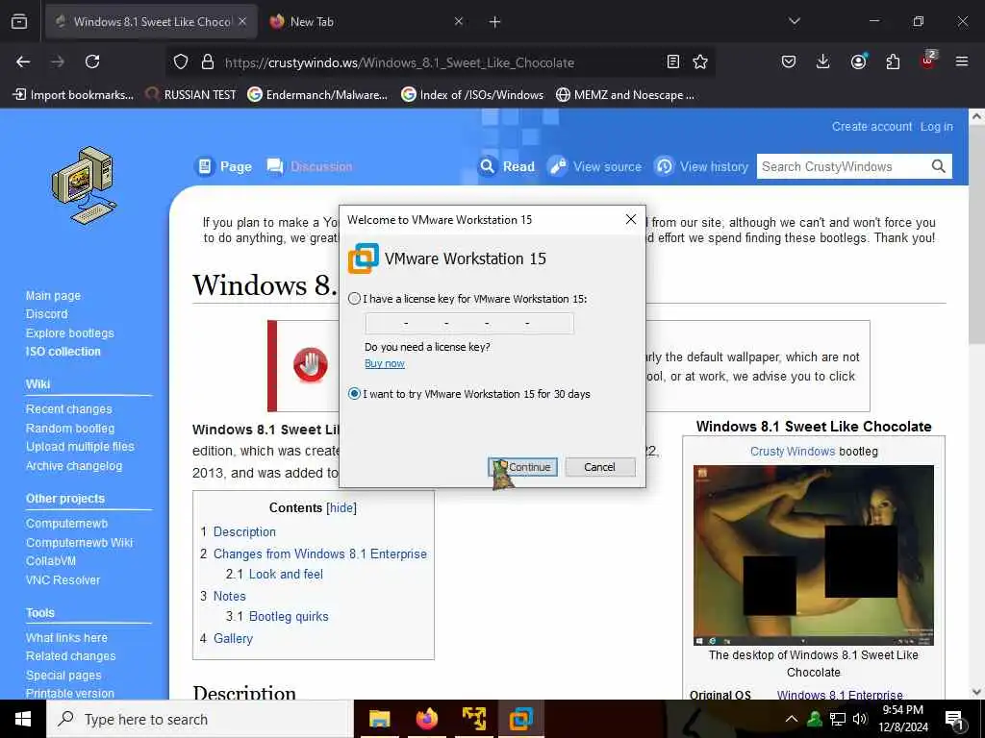
Task: Click the red uBlock extension icon
Action: (927, 61)
